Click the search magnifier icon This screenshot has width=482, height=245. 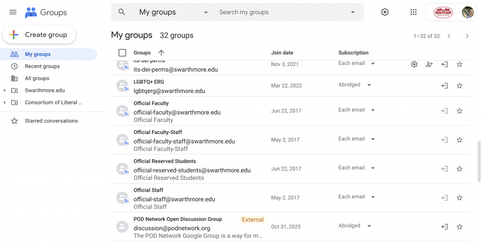(x=122, y=12)
